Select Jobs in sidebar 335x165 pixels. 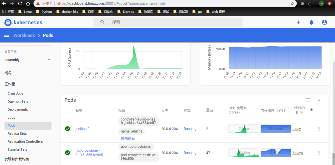click(x=11, y=117)
